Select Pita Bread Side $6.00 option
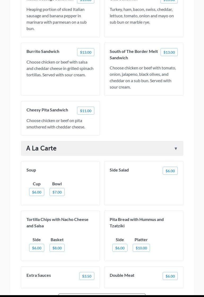The width and height of the screenshot is (204, 297). (120, 248)
